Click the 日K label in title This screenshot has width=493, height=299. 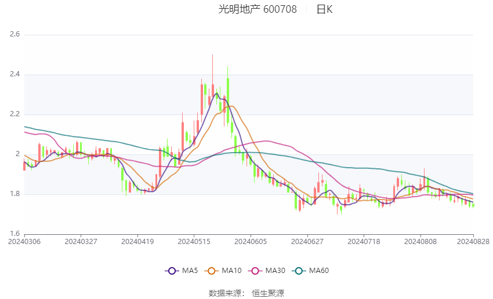pos(324,9)
